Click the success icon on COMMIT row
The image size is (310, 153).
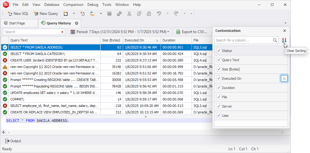click(5, 99)
